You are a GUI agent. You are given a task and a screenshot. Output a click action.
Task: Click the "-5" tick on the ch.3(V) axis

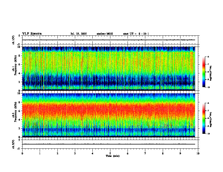19,149
